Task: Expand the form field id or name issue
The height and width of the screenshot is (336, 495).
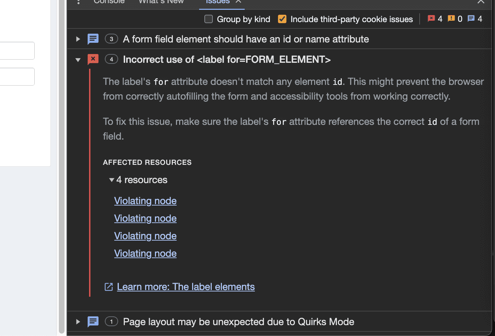Action: 78,39
